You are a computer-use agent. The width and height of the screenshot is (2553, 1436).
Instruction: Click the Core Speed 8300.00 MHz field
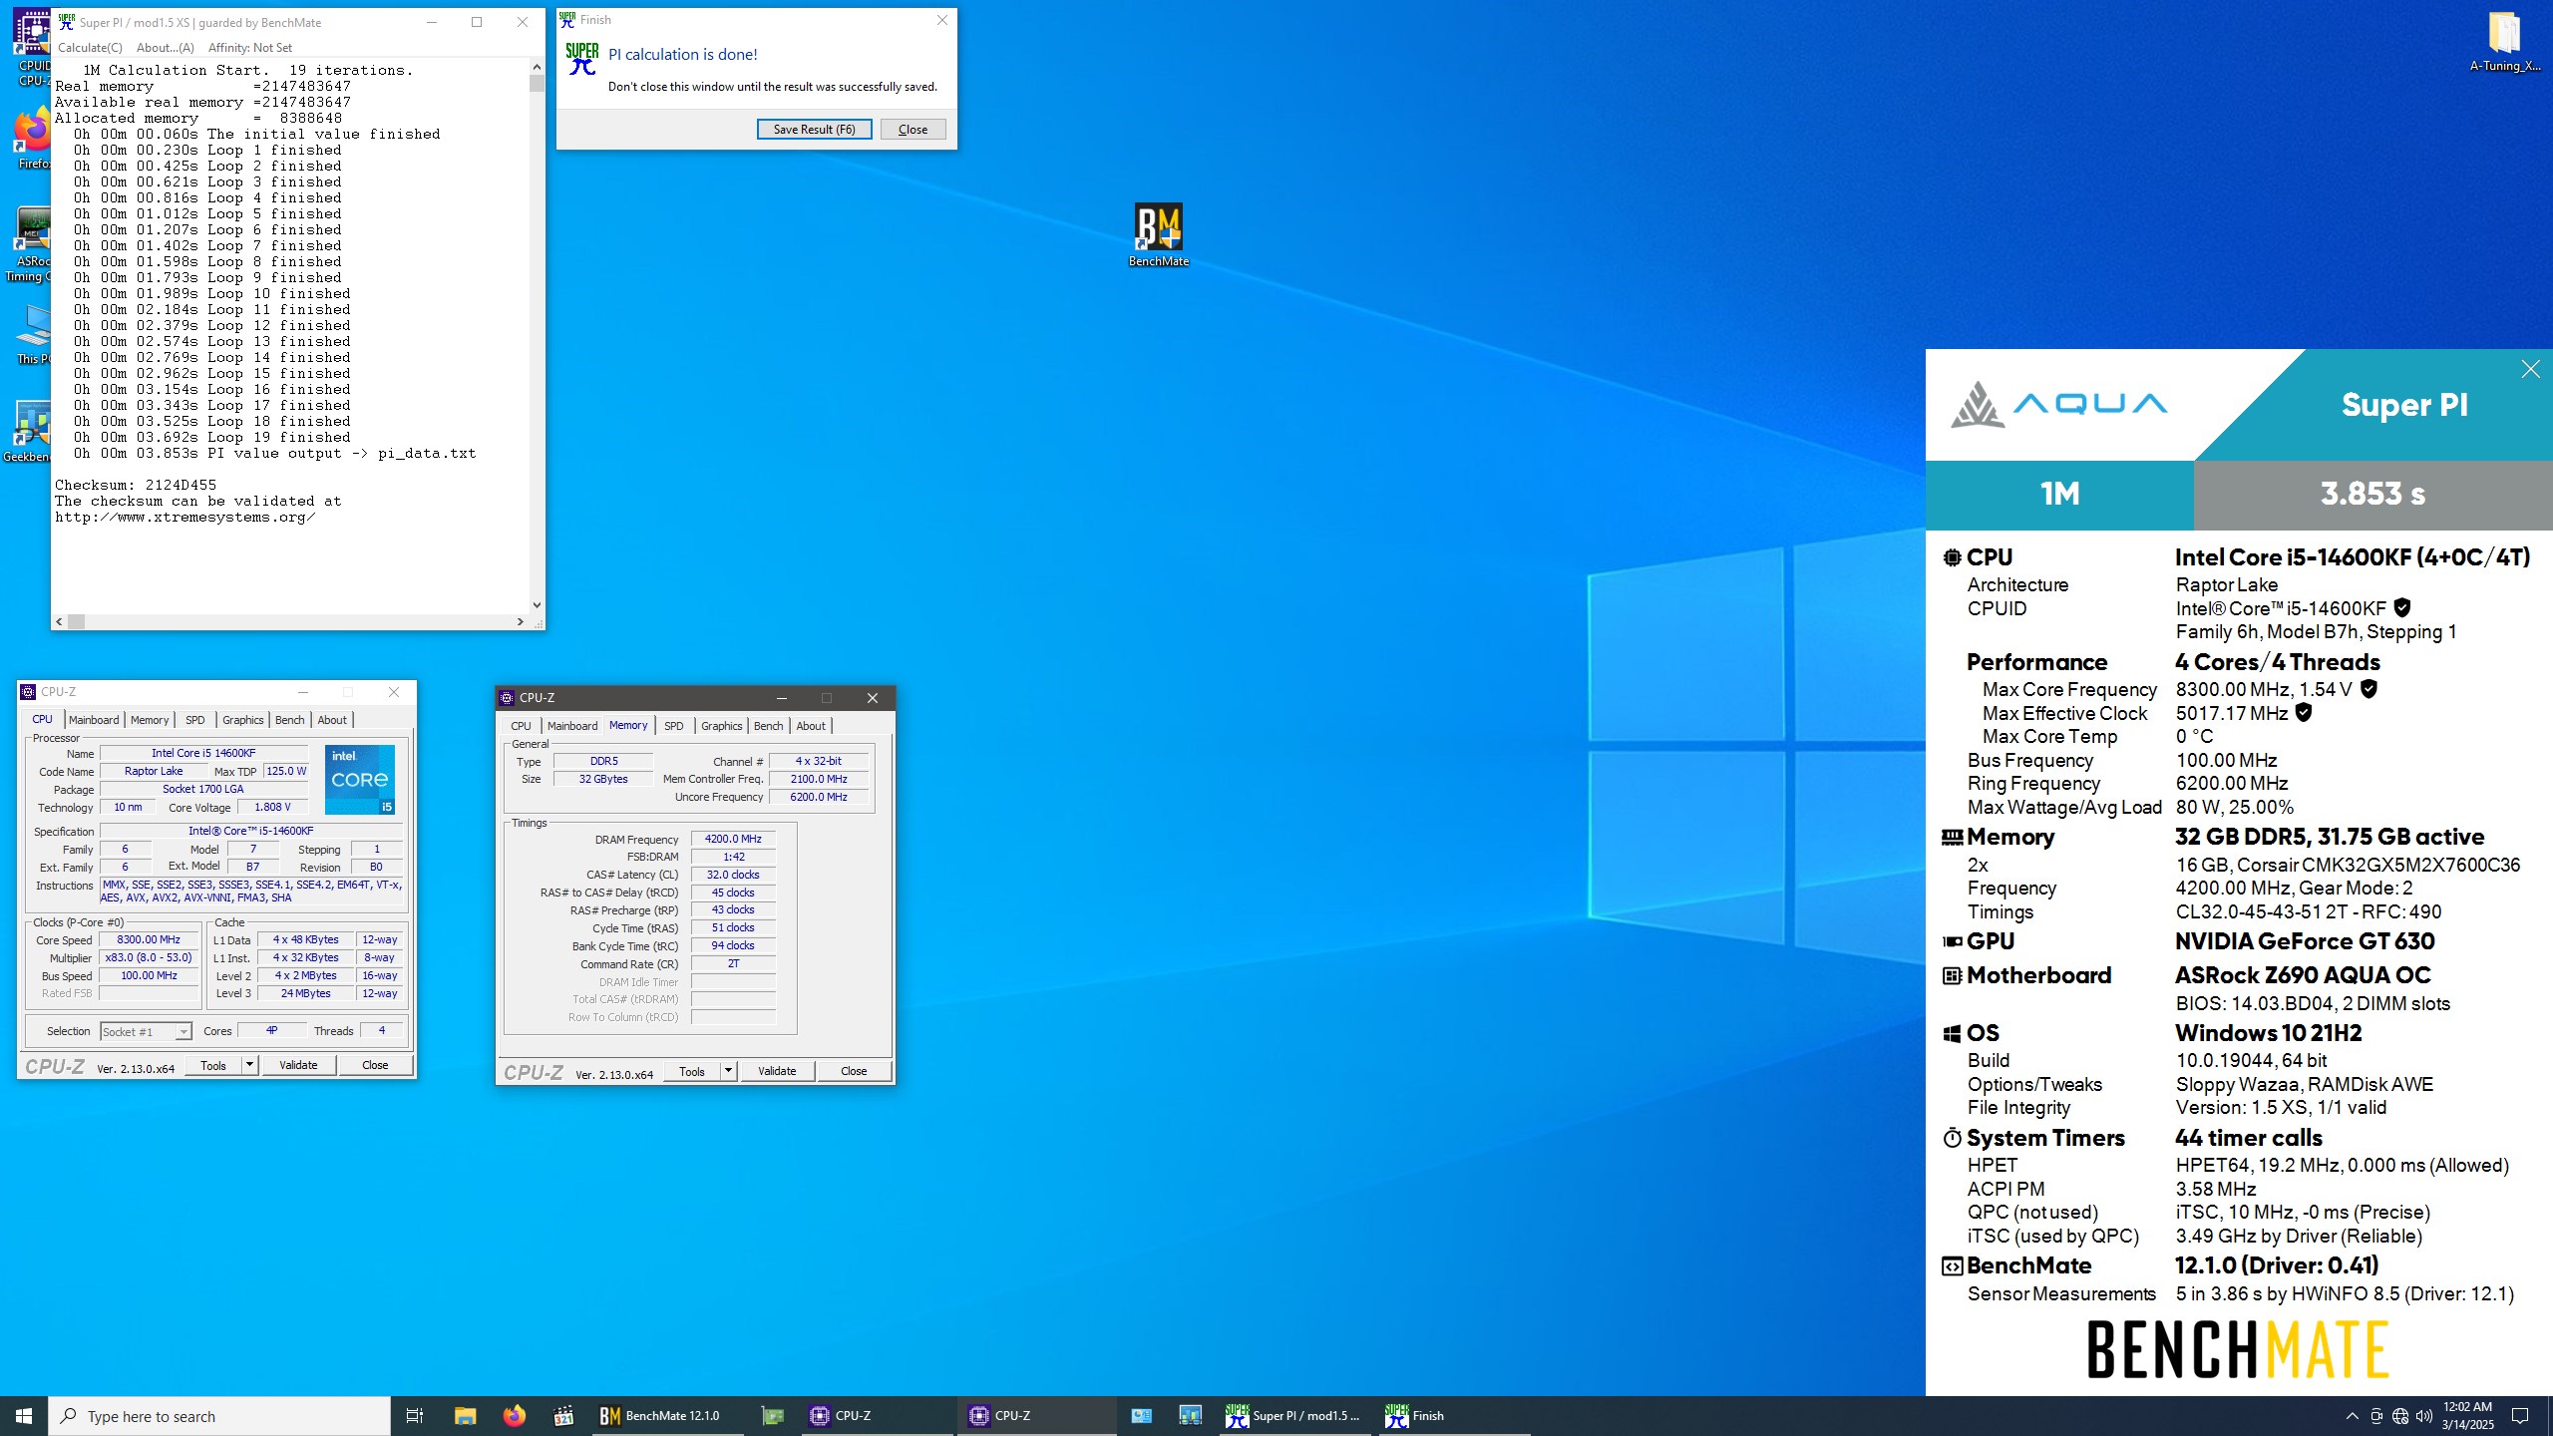[x=149, y=939]
